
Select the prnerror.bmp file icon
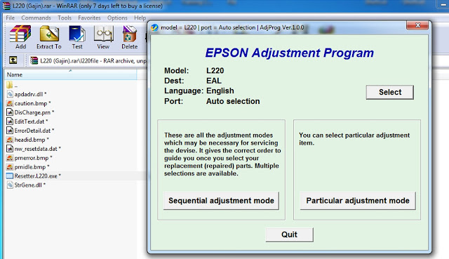pos(10,158)
